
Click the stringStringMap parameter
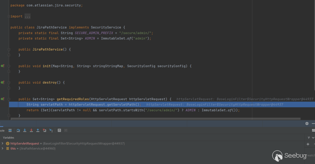click(108, 66)
